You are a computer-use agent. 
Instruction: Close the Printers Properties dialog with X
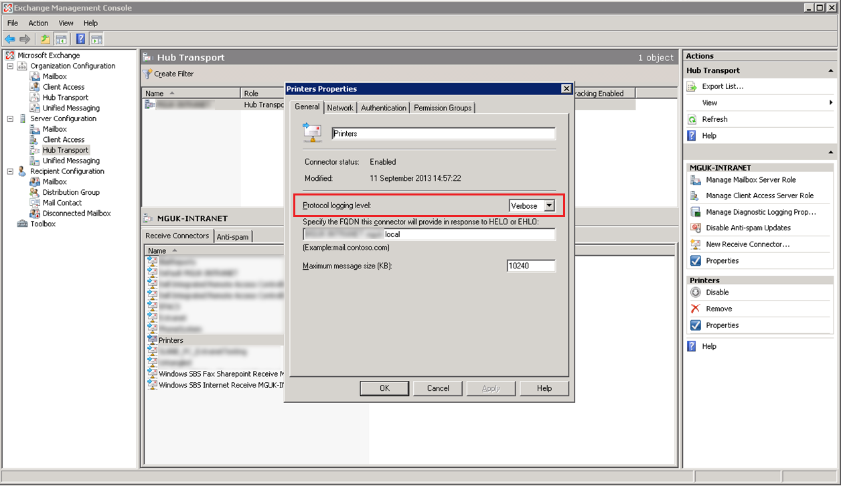tap(566, 88)
